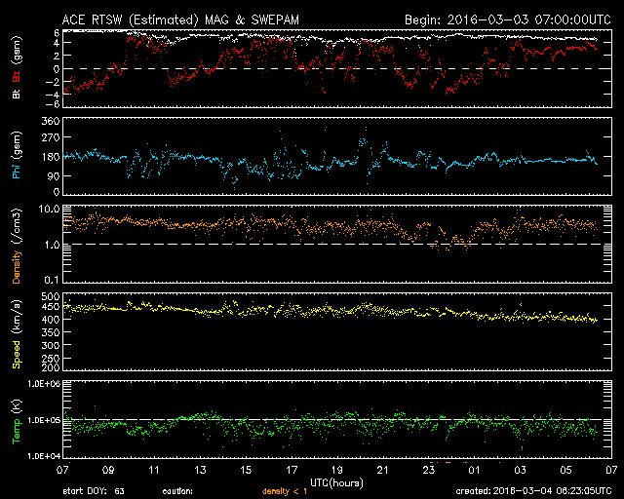Click the green 'Temp (K)' axis label

click(x=17, y=422)
